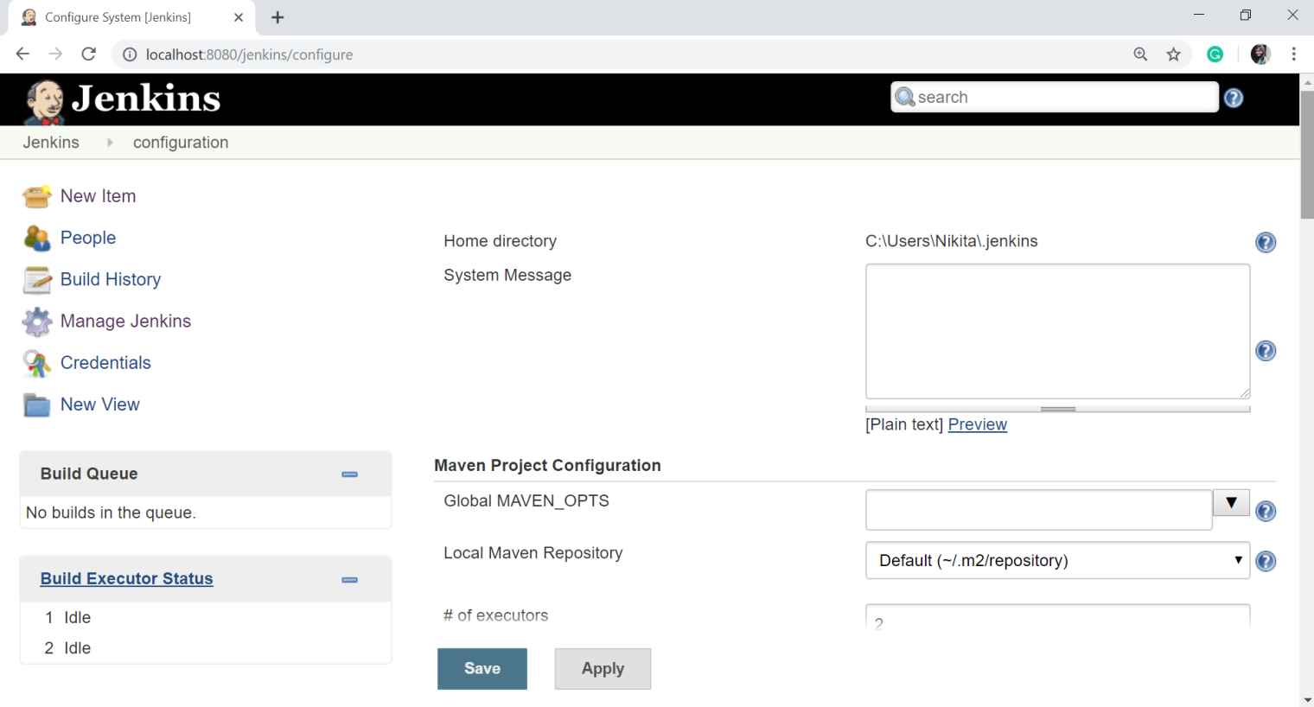The height and width of the screenshot is (707, 1314).
Task: Click the browser address bar URL
Action: (249, 54)
